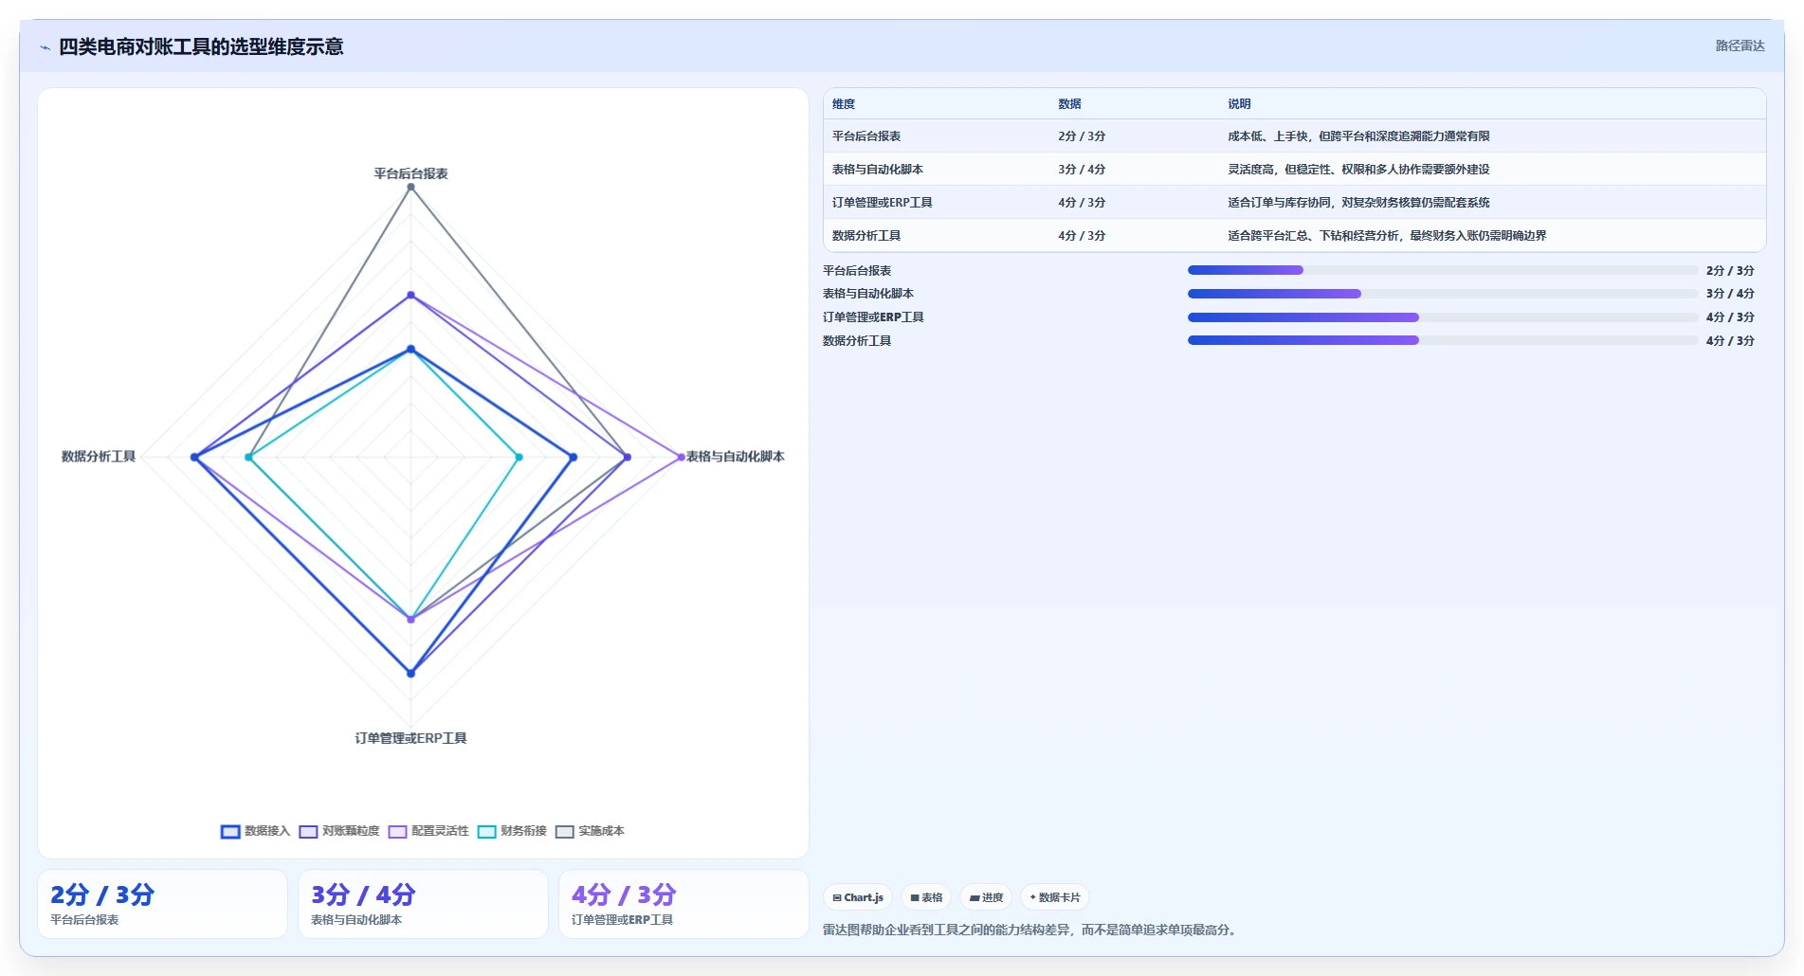Click description 适合跨平台汇总、下钻和经营分析，最终财务入账仍需明确边界
Screen dimensions: 1804x976
coord(1387,236)
